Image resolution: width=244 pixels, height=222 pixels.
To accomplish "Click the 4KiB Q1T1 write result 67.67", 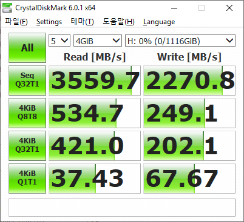I will pyautogui.click(x=189, y=178).
